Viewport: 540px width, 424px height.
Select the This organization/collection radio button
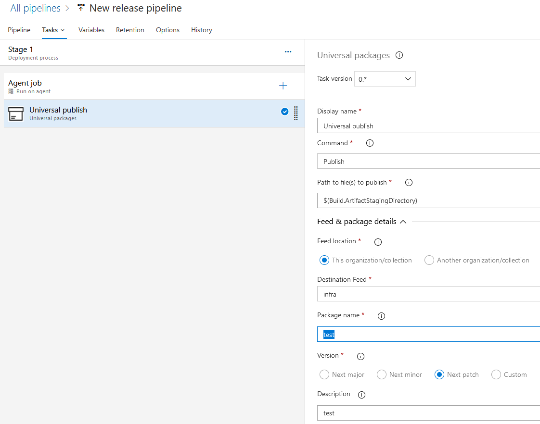[324, 260]
